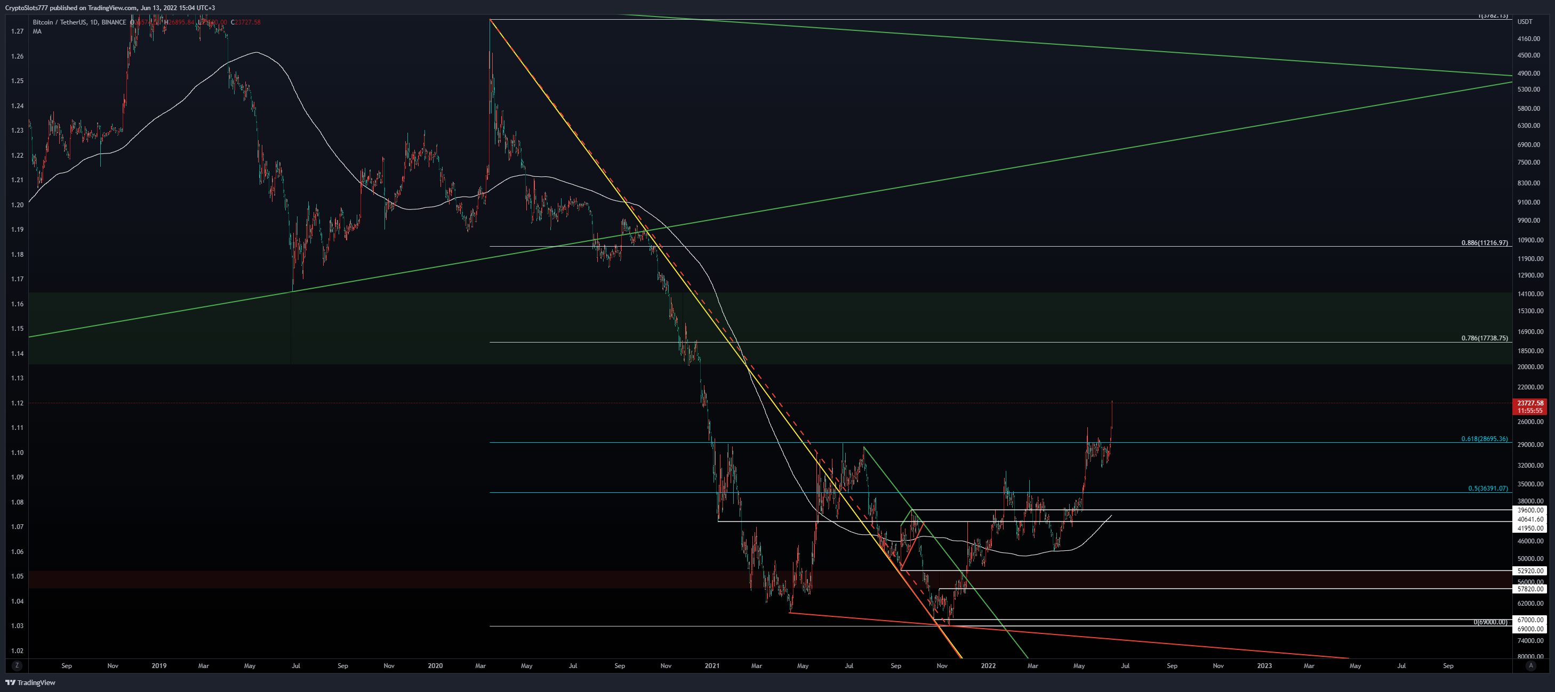Click the 14100.00 value on right price scale
Screen dimensions: 1555x692
pos(1530,294)
